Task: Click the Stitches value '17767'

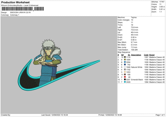Action: pyautogui.click(x=162, y=2)
